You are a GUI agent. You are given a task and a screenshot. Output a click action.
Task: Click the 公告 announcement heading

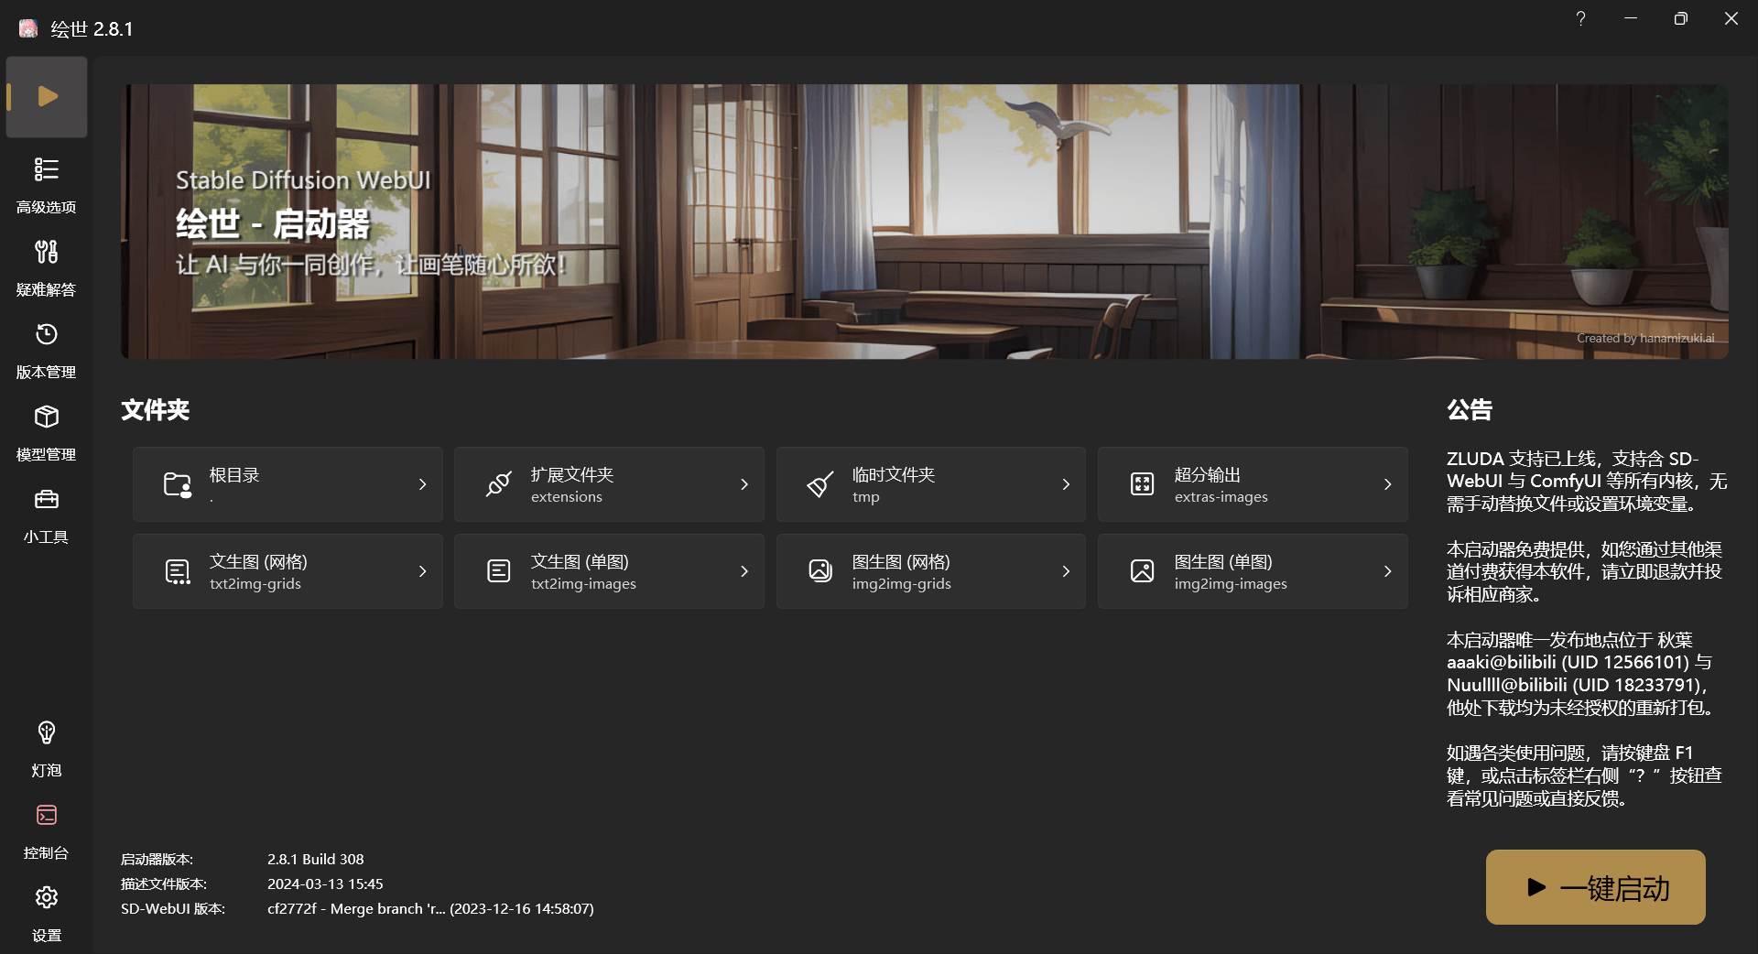click(x=1470, y=410)
